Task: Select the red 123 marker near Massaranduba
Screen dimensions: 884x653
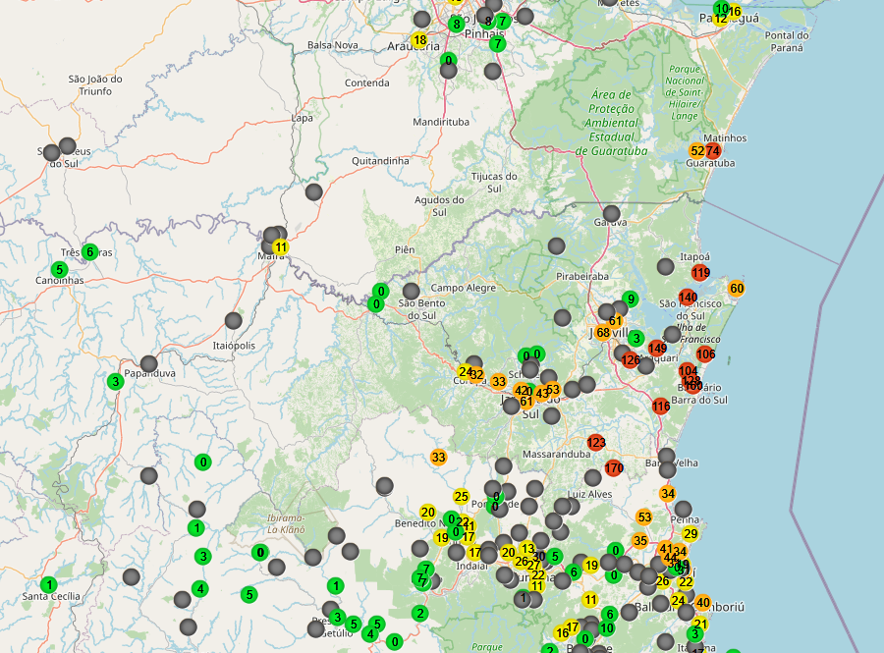Action: click(596, 443)
